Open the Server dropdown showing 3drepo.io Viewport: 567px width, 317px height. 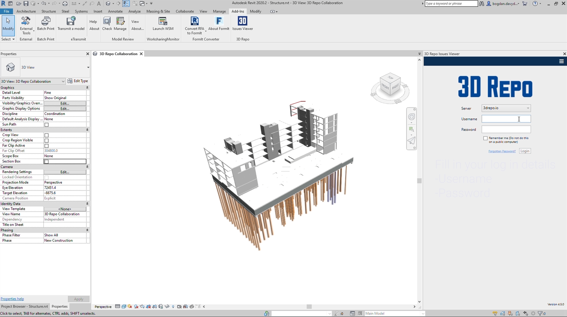tap(506, 108)
